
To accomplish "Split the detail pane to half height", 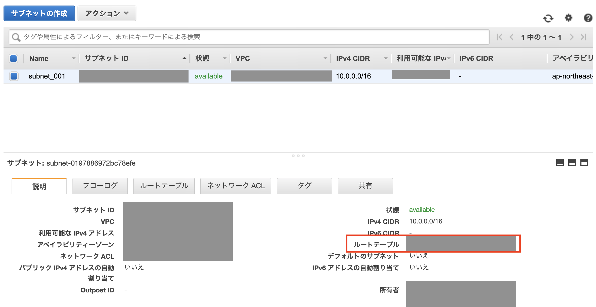I will pyautogui.click(x=572, y=163).
